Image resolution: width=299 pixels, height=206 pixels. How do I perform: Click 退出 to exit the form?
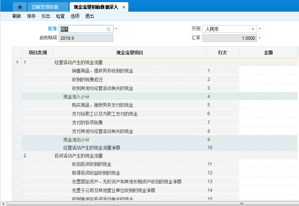89,16
